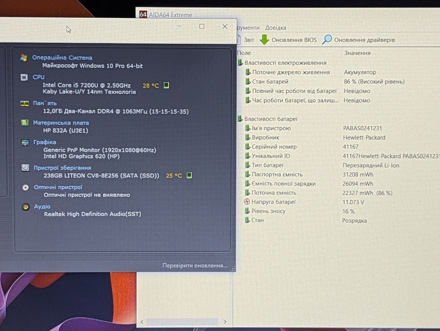Screen dimensions: 440x331
Task: Click the green BIOS update arrow icon
Action: coord(264,40)
